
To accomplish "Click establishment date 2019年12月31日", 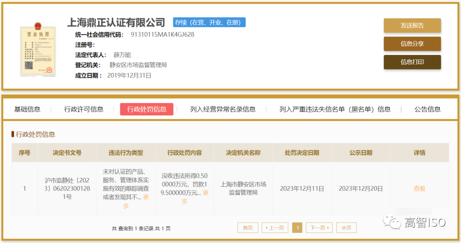I will (129, 76).
